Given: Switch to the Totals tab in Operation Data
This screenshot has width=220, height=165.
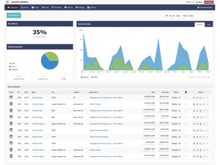Looking at the screenshot, I should (209, 25).
